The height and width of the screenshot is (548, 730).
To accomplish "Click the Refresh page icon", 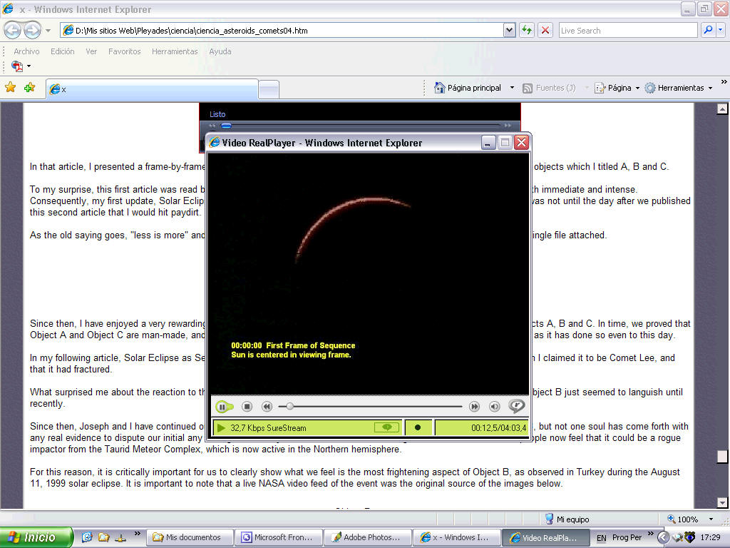I will 527,30.
